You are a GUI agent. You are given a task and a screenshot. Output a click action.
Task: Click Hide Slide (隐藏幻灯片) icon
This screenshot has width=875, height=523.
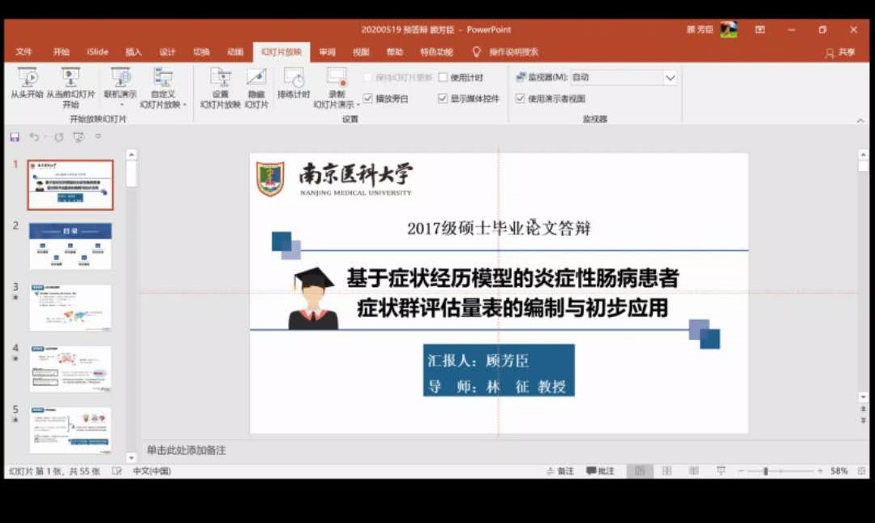256,78
